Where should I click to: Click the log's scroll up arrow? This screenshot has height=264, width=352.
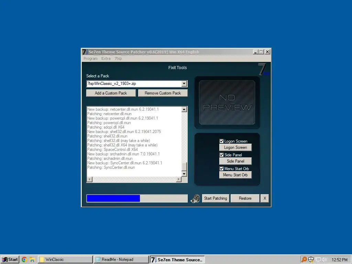pyautogui.click(x=184, y=109)
